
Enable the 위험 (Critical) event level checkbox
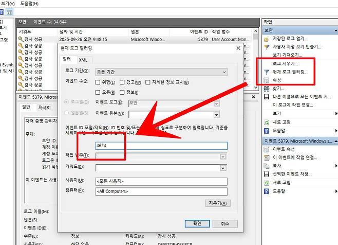pos(99,82)
